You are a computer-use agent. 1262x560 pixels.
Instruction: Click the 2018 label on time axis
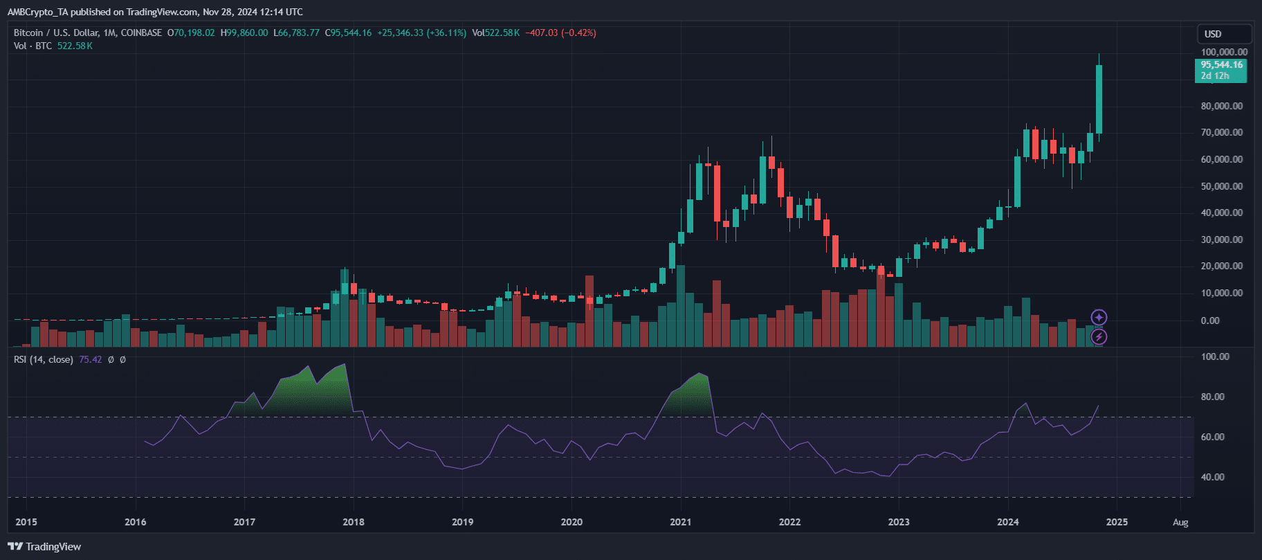(354, 522)
